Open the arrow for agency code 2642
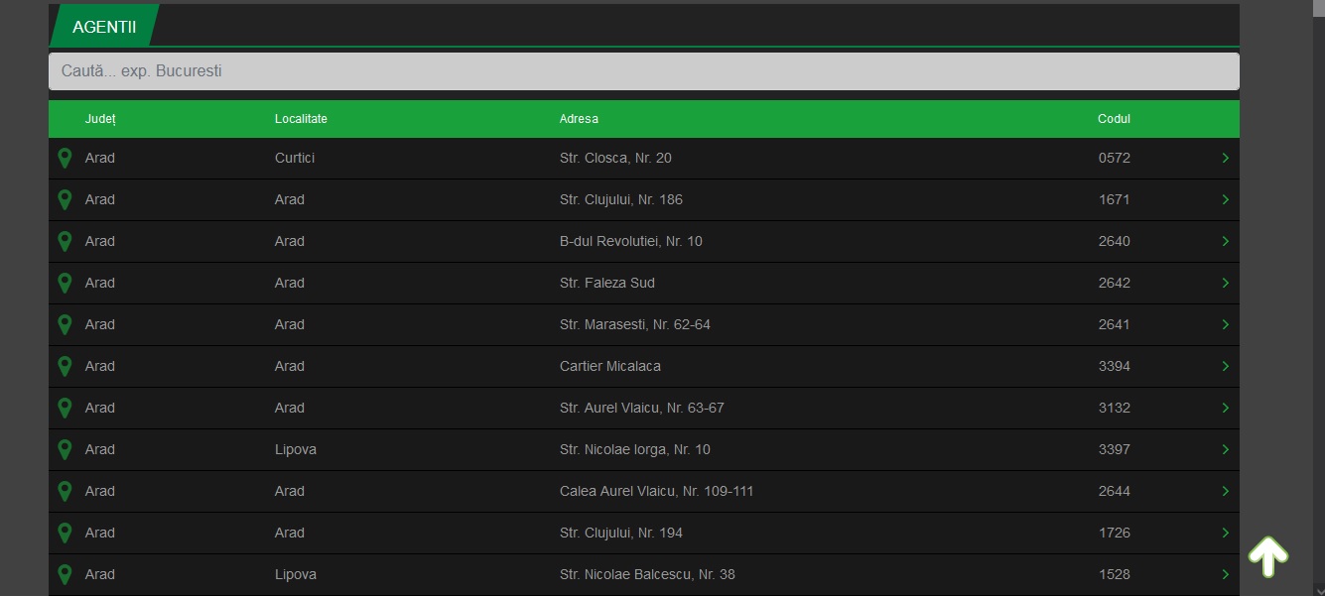 click(1226, 283)
